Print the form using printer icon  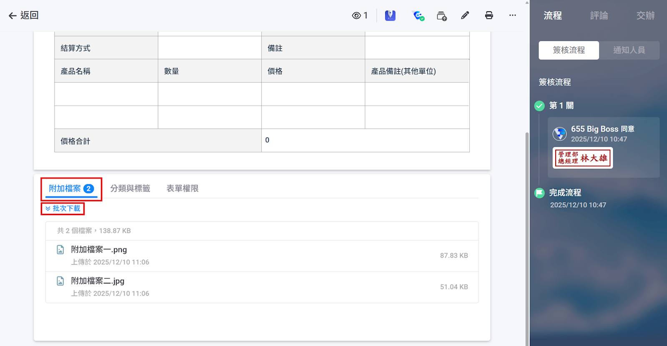[x=489, y=16]
